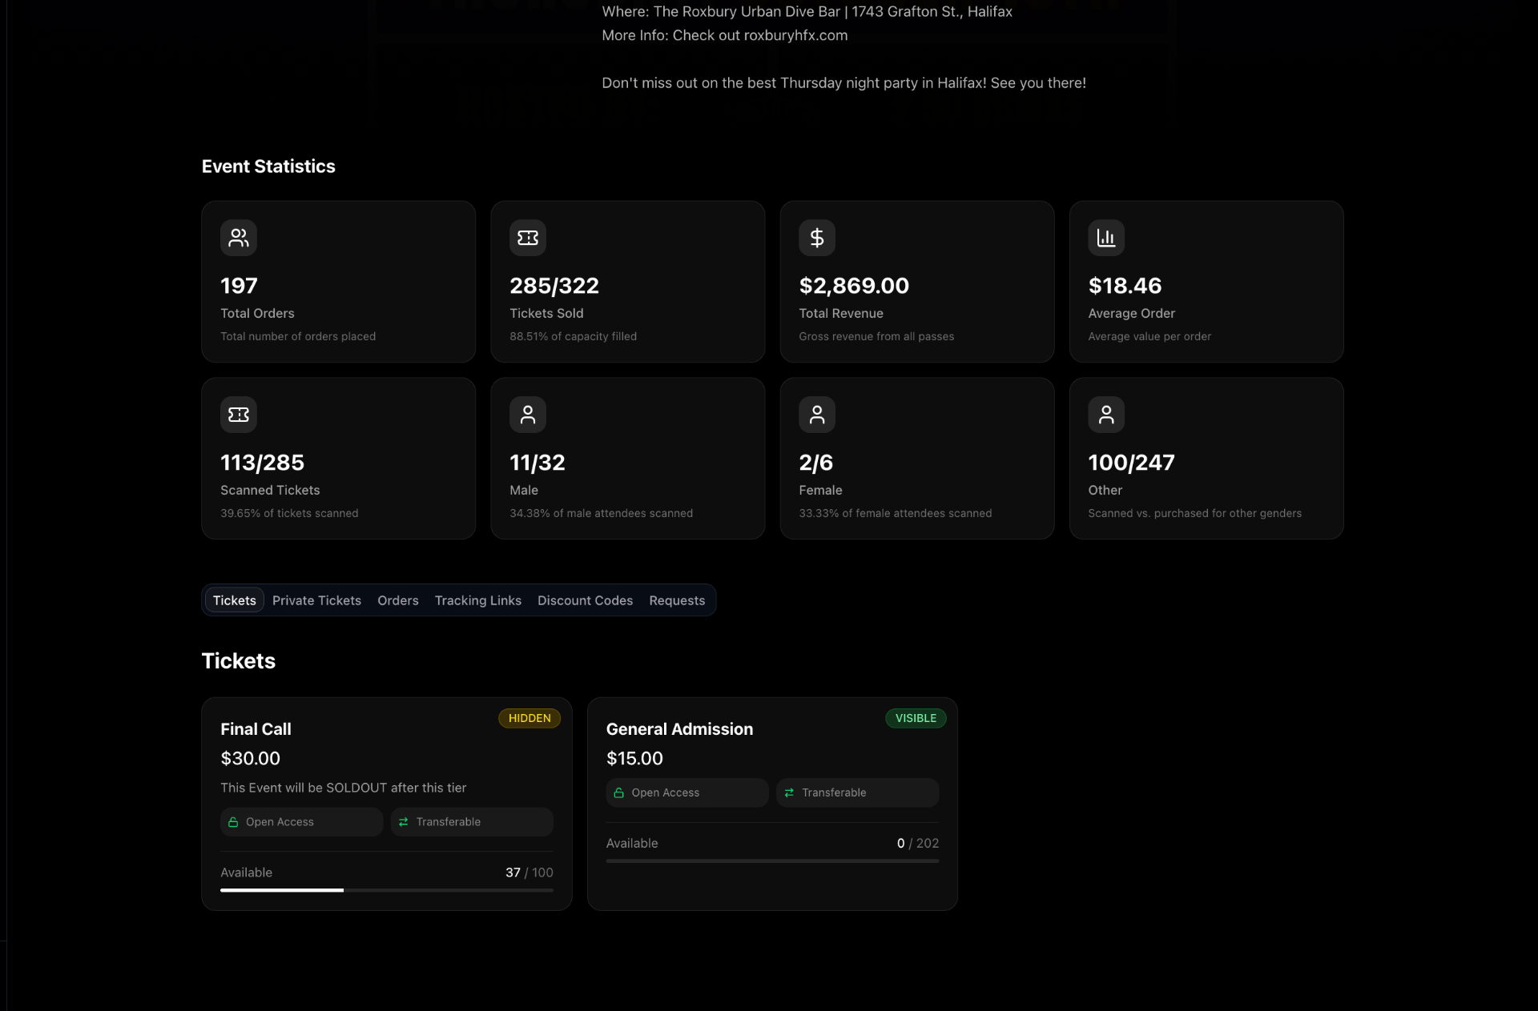
Task: Click the Tickets Sold ticket icon
Action: (527, 238)
